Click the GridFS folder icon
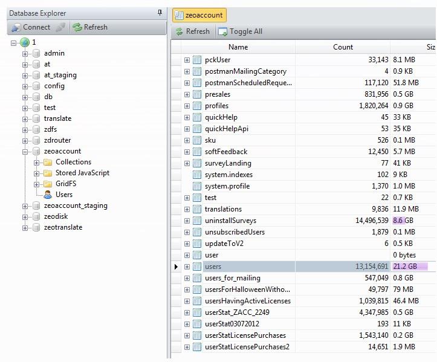The height and width of the screenshot is (362, 437). coord(48,184)
